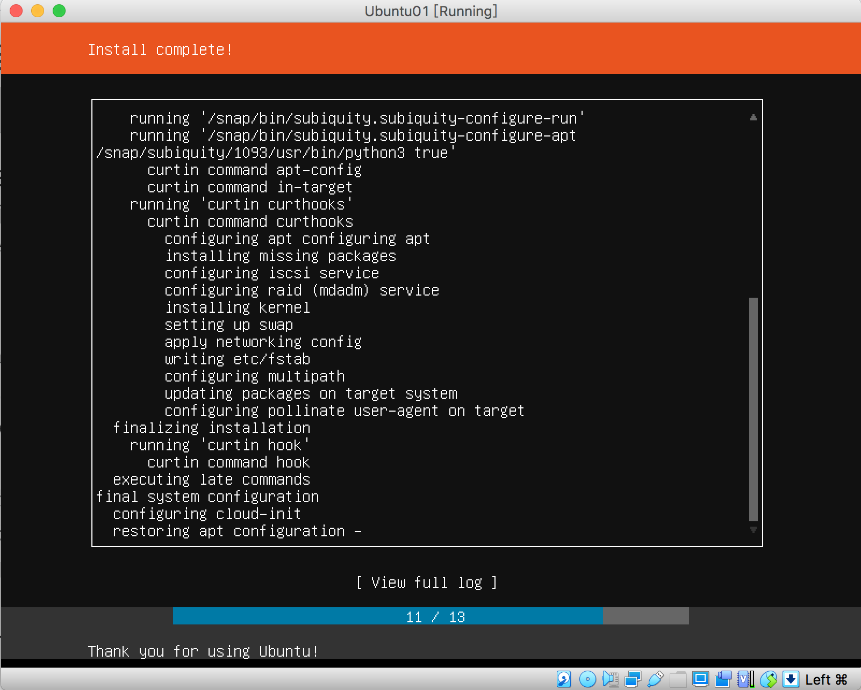The width and height of the screenshot is (861, 690).
Task: Click the 'configuring cloud-init' log line
Action: 207,514
